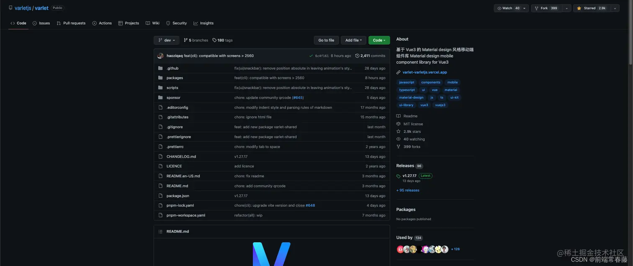Open the dev branch selector dropdown
The width and height of the screenshot is (633, 266).
[167, 40]
